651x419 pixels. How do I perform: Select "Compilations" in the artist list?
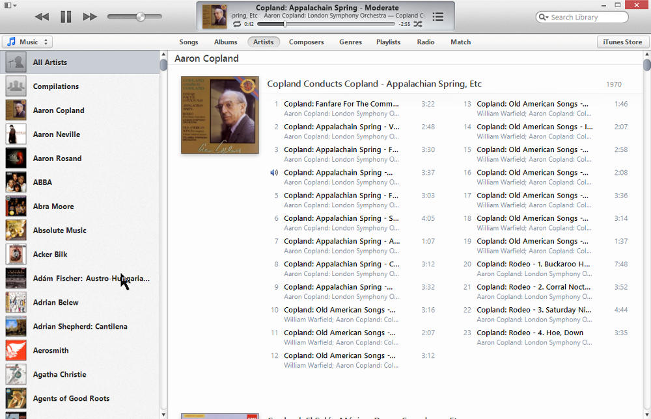click(x=55, y=86)
